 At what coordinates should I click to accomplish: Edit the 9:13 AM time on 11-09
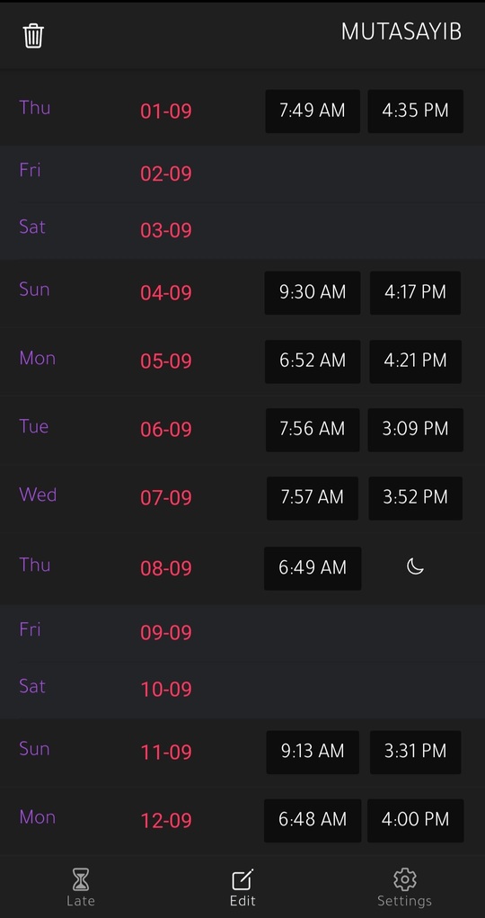313,752
